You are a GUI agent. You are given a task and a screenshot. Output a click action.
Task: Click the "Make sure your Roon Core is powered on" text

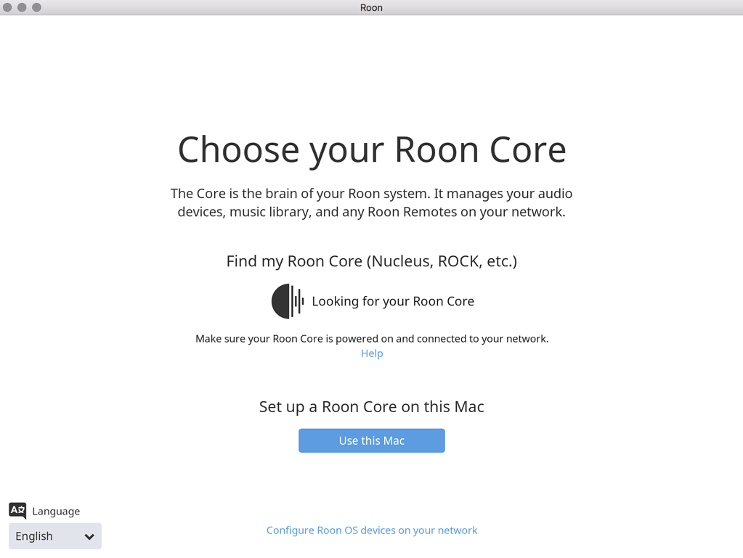pos(371,338)
